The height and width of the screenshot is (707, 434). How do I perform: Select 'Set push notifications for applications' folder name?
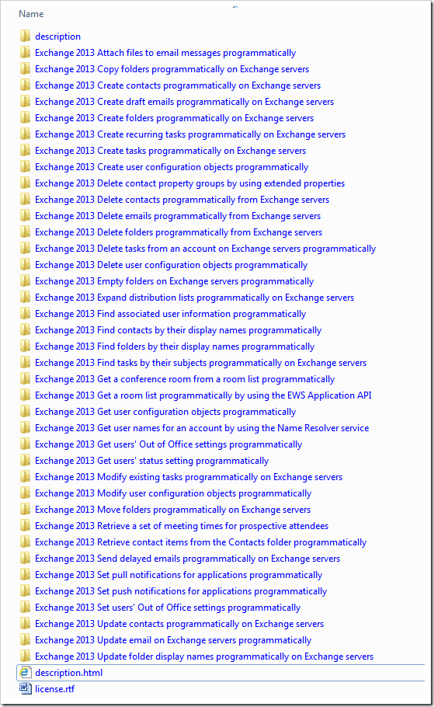(181, 591)
